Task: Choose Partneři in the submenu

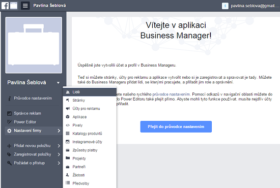Action: tap(90, 167)
